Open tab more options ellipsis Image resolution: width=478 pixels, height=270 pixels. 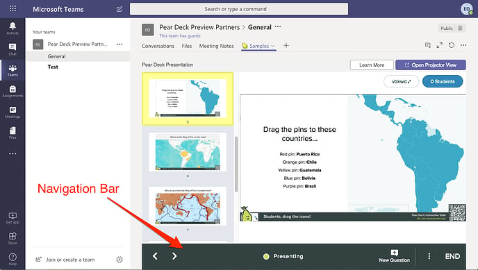(x=463, y=45)
